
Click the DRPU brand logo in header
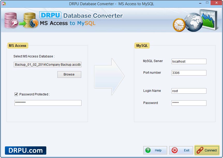(50, 15)
